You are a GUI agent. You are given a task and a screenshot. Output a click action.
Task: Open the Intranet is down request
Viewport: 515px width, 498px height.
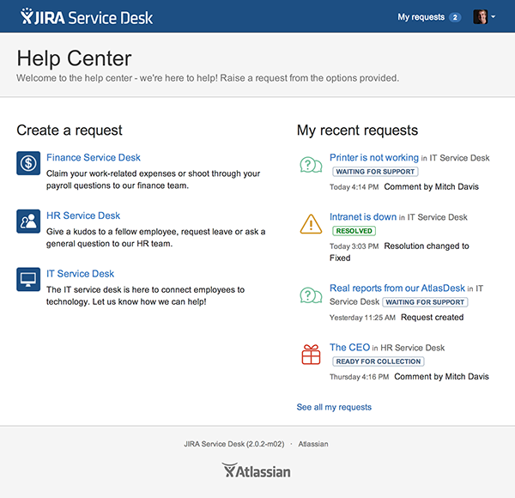pyautogui.click(x=362, y=217)
